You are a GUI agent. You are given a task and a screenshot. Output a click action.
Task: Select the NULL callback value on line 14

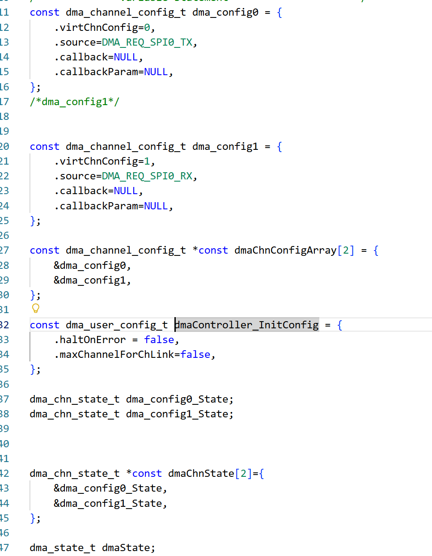tap(126, 57)
